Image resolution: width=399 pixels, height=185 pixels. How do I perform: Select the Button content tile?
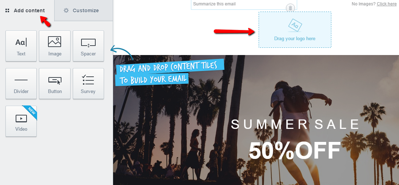click(x=55, y=84)
